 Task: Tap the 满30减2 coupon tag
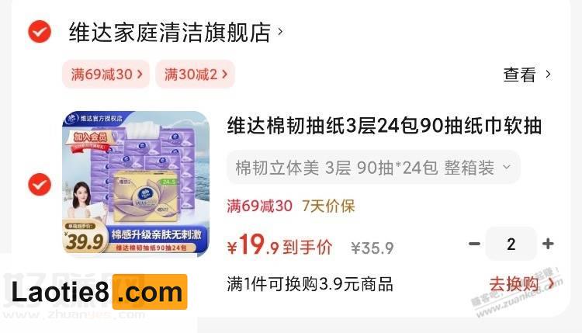(x=196, y=75)
